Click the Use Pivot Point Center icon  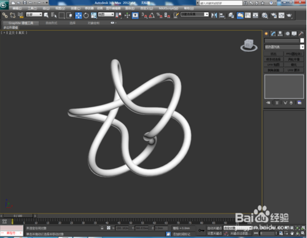[119, 15]
